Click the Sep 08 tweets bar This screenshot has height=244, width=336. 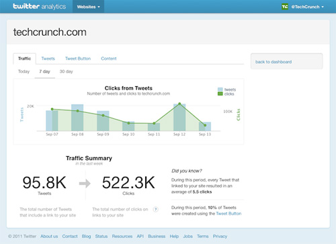point(77,118)
